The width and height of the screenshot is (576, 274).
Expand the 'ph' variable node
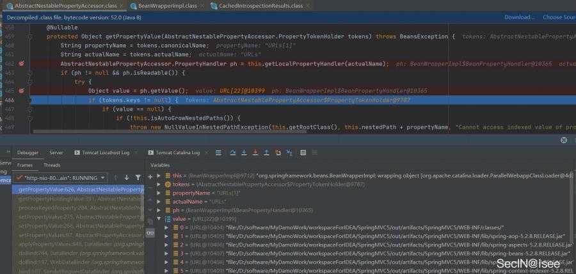pyautogui.click(x=159, y=210)
